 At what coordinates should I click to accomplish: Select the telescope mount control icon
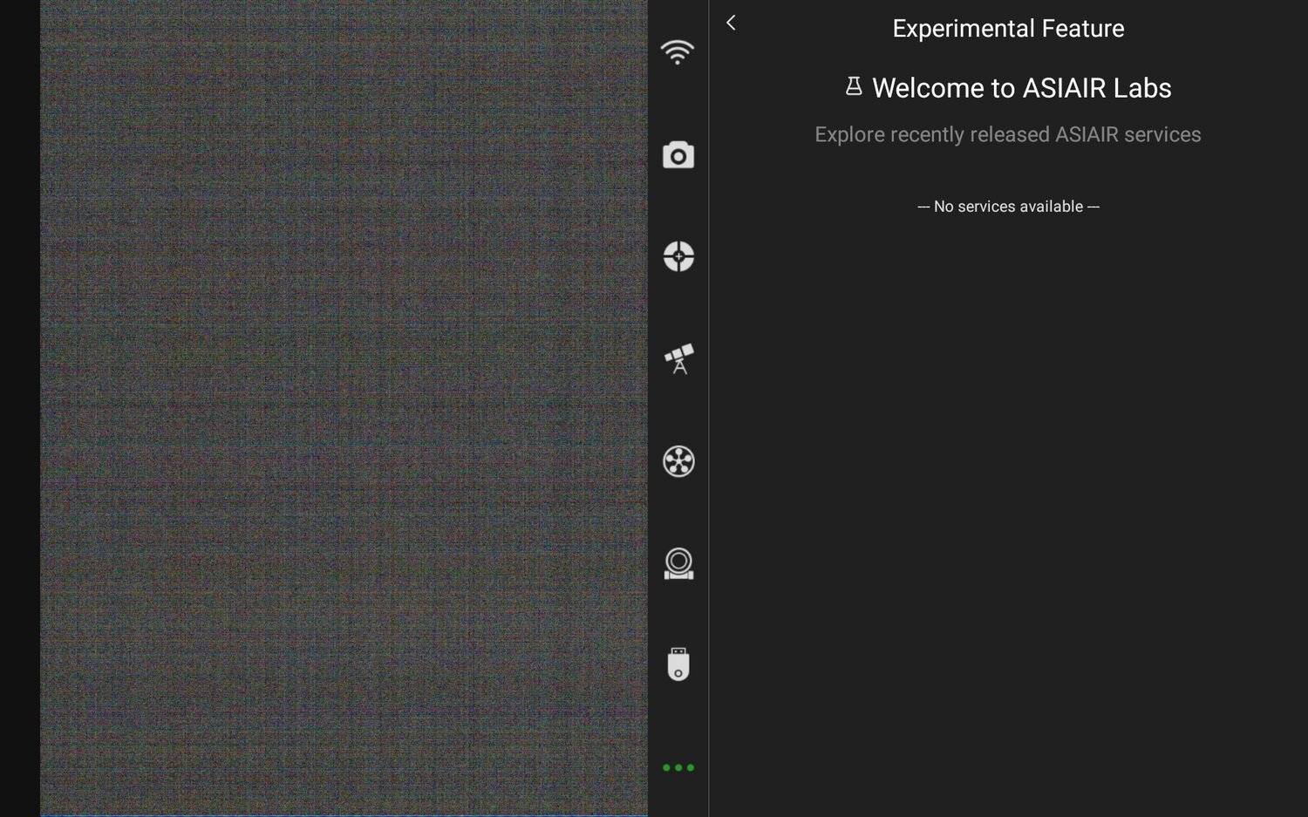(678, 359)
